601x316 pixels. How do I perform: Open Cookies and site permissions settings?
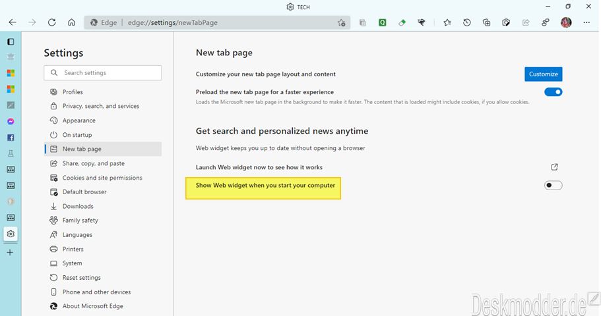pyautogui.click(x=103, y=178)
